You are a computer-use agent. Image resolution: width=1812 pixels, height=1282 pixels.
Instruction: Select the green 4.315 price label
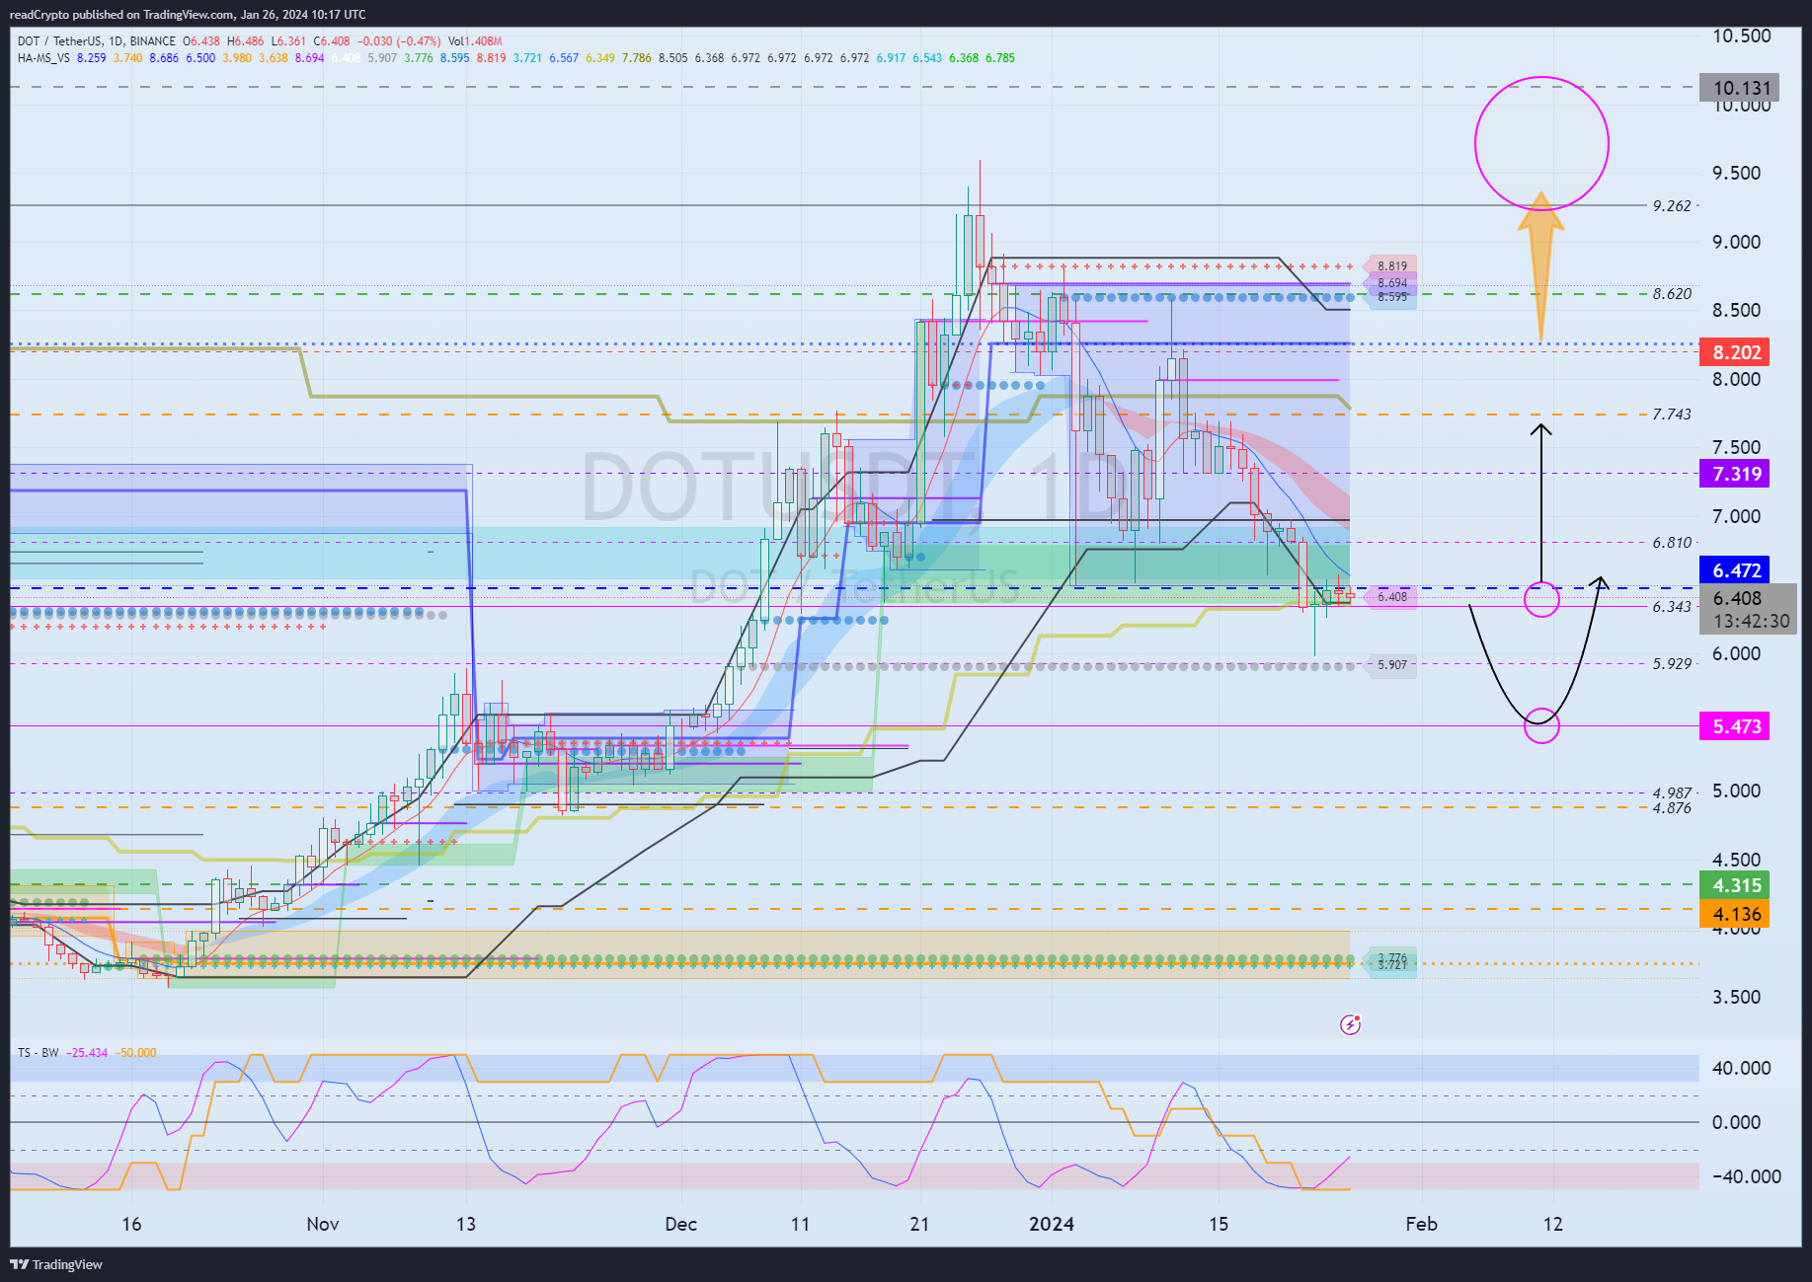click(x=1736, y=885)
